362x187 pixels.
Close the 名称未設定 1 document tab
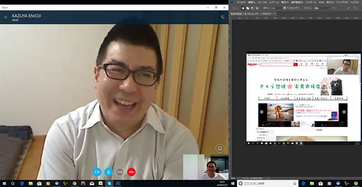274,14
